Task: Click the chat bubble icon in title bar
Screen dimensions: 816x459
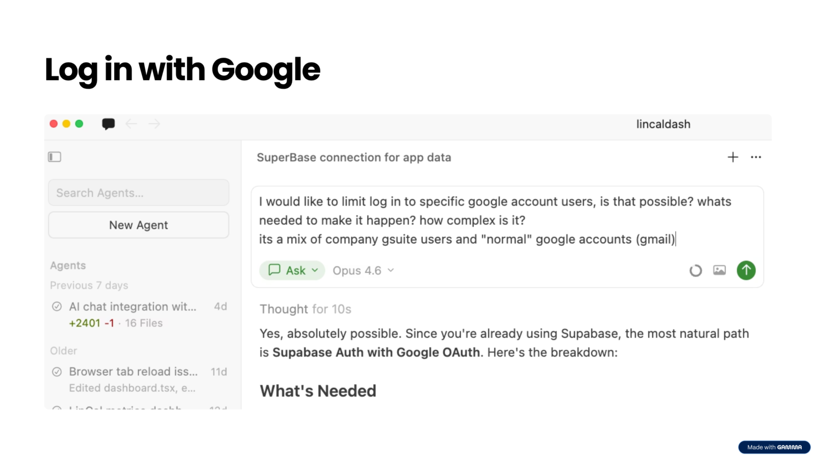Action: (x=108, y=124)
